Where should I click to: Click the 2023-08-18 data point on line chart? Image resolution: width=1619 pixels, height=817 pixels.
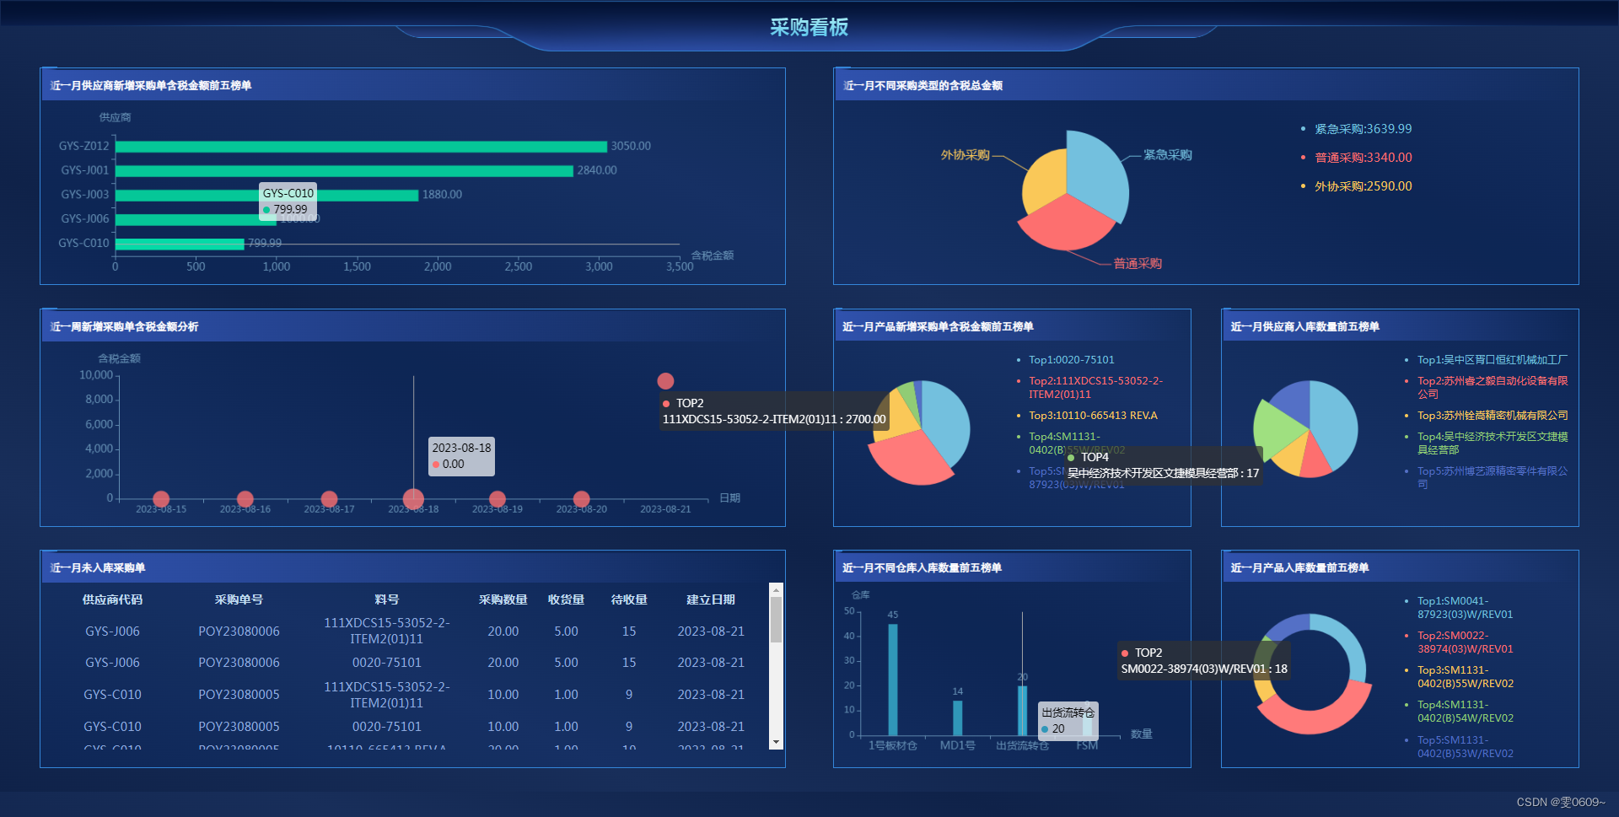[x=412, y=498]
